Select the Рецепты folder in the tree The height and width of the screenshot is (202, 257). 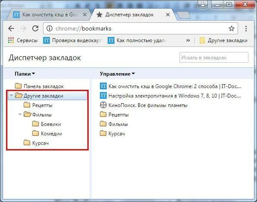click(38, 105)
